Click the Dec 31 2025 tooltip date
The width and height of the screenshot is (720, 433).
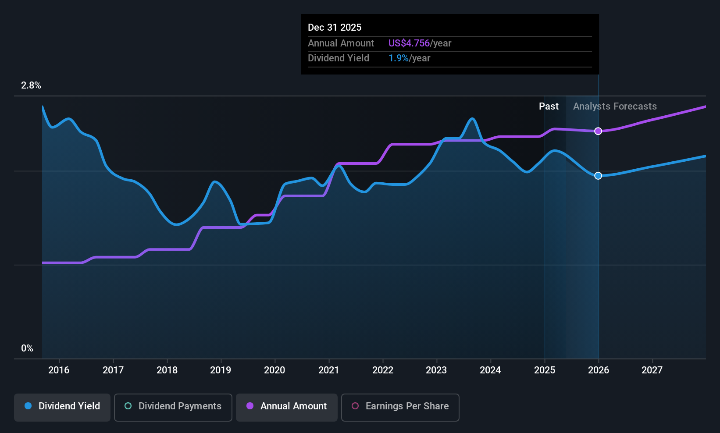pos(335,27)
